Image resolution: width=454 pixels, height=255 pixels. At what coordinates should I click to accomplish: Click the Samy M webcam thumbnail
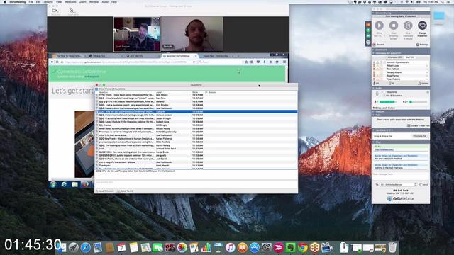(x=192, y=34)
